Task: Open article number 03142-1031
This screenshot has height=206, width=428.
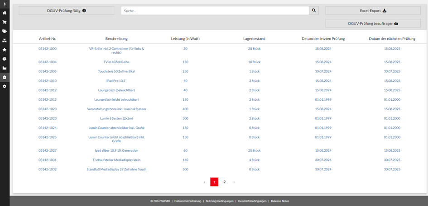Action: pos(48,160)
